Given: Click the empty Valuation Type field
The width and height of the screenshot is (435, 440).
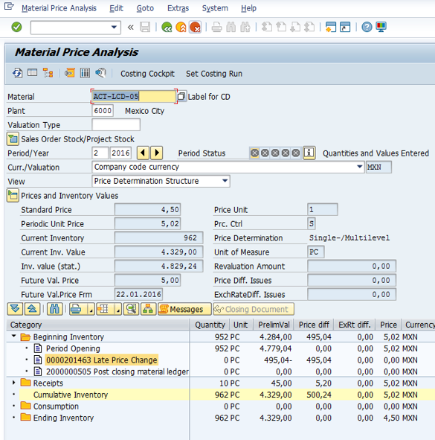Looking at the screenshot, I should 116,124.
